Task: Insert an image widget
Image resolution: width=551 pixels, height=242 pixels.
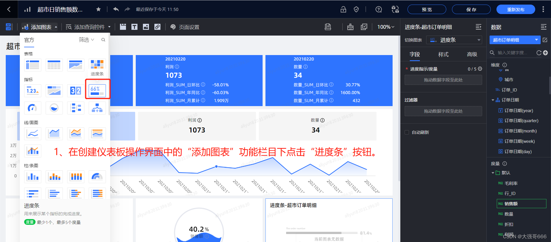Action: tap(146, 27)
